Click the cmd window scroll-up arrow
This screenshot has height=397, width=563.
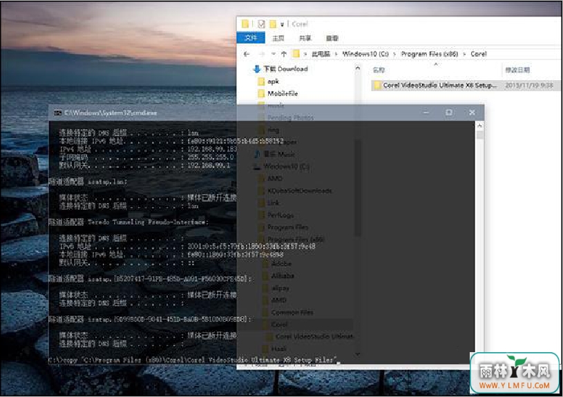pos(479,126)
